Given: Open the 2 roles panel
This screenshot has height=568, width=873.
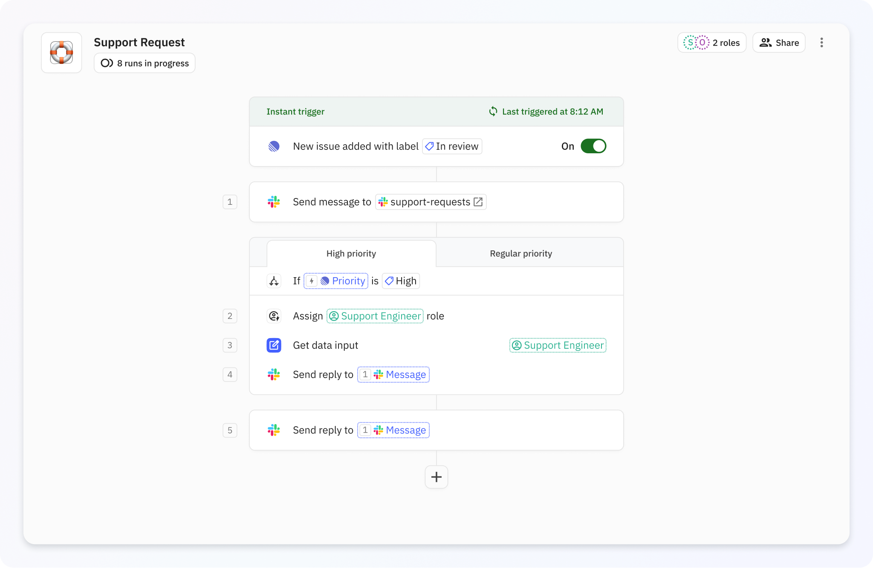Looking at the screenshot, I should (x=712, y=43).
